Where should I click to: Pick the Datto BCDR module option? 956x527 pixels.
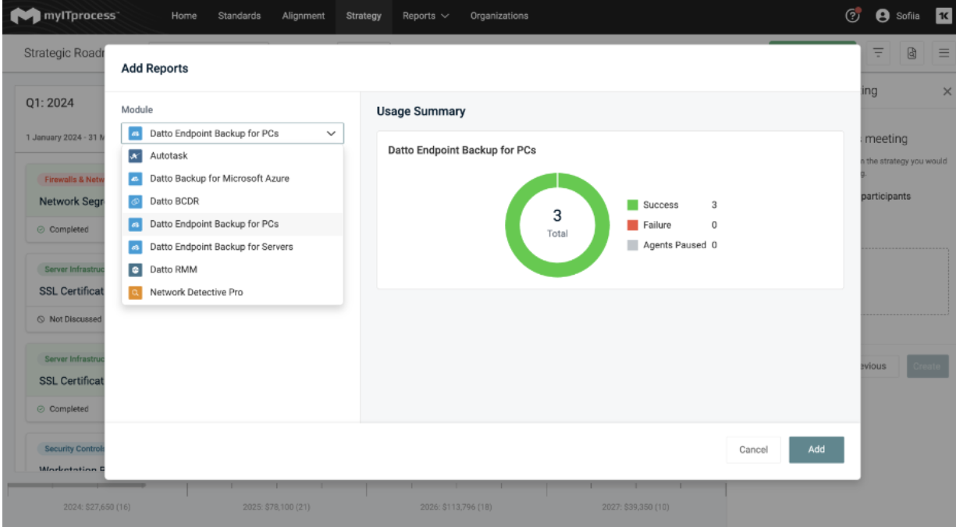tap(233, 201)
